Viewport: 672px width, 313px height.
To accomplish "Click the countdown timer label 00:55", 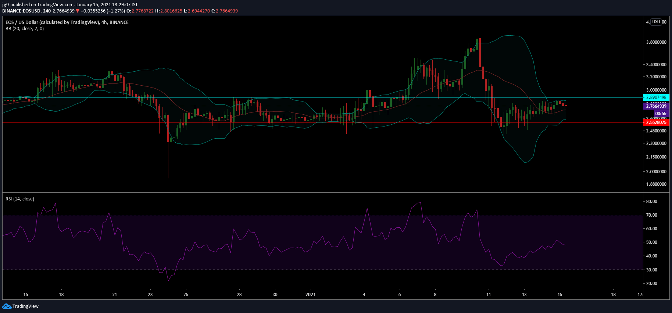I will [x=661, y=114].
